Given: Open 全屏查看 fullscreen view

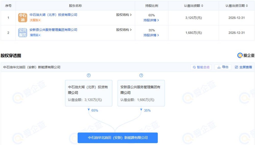Looking at the screenshot, I should click(x=243, y=67).
